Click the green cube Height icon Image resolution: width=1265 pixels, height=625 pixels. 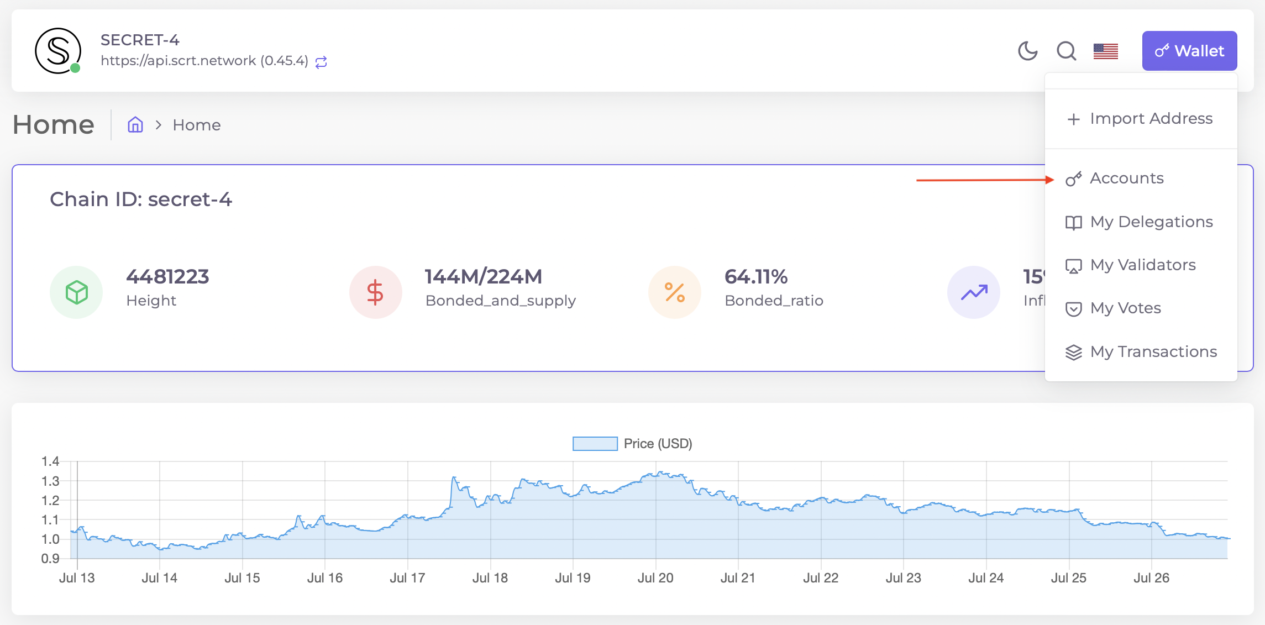click(76, 292)
